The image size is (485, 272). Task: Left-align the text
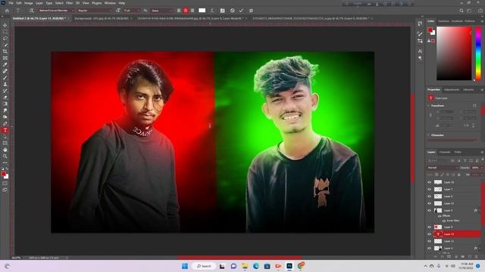point(179,11)
